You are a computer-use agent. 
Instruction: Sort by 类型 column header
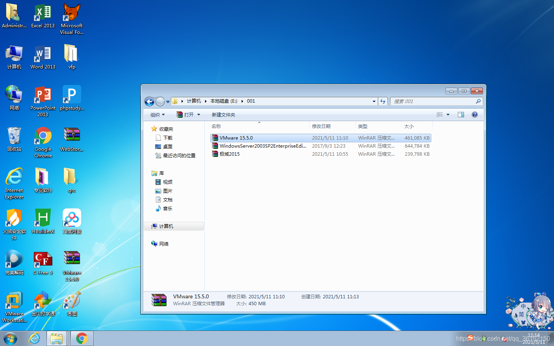coord(379,126)
